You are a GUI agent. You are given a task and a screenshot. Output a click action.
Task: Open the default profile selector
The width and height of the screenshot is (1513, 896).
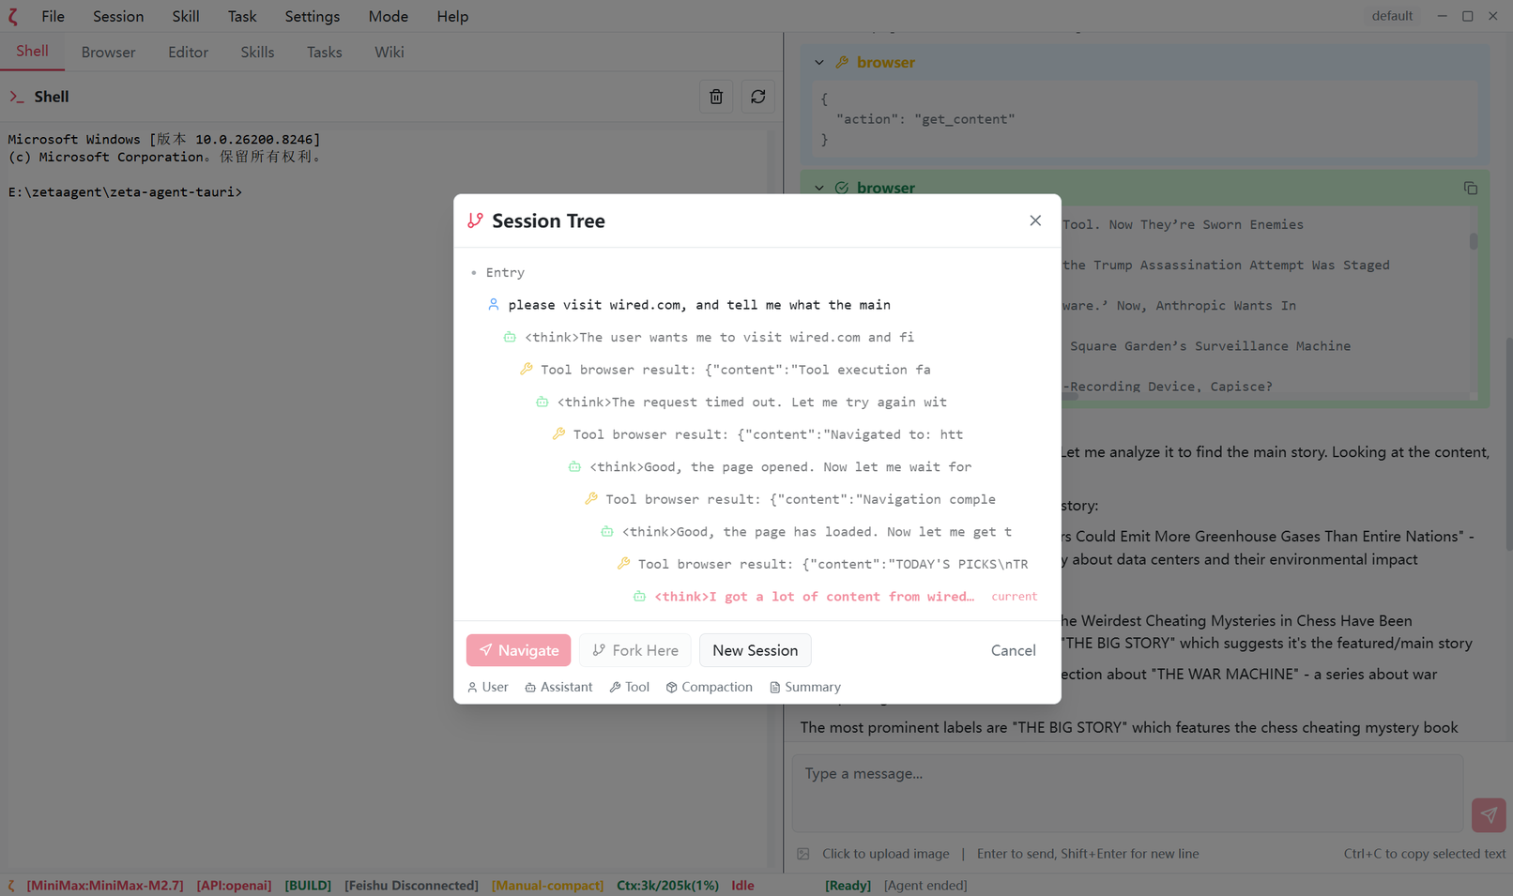coord(1392,15)
